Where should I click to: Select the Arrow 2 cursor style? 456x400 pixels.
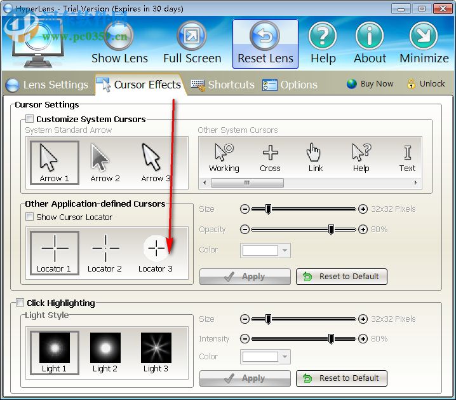tap(105, 163)
